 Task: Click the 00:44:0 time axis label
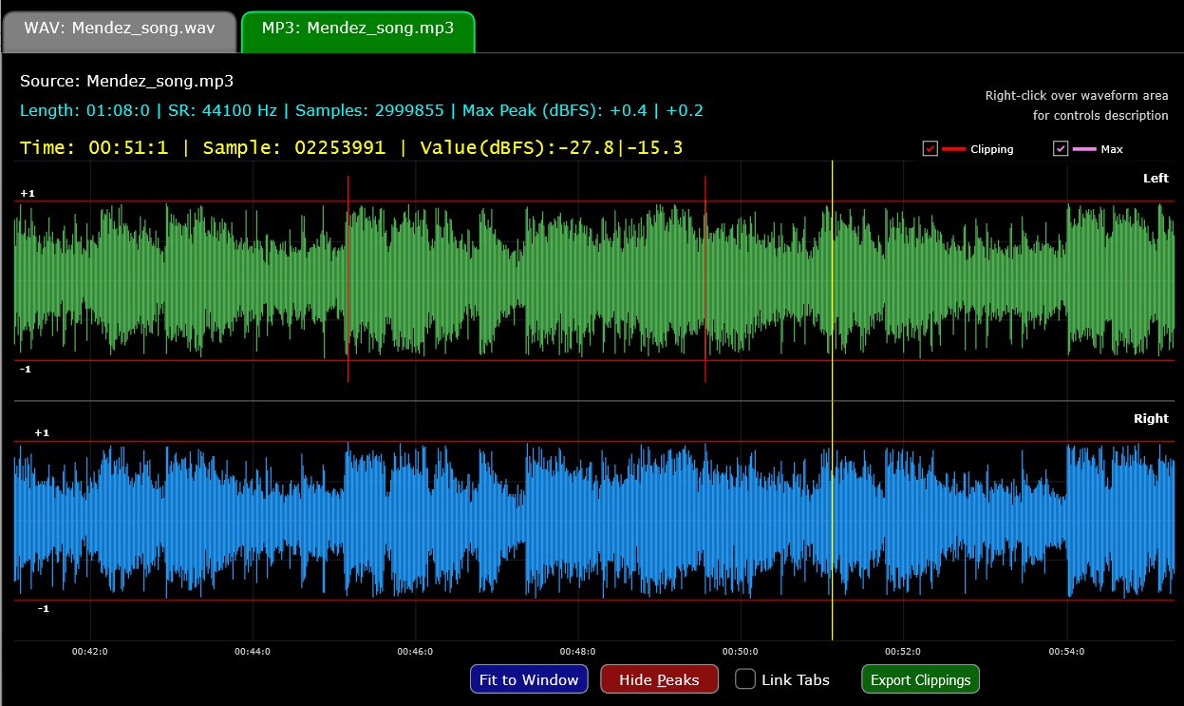(253, 652)
